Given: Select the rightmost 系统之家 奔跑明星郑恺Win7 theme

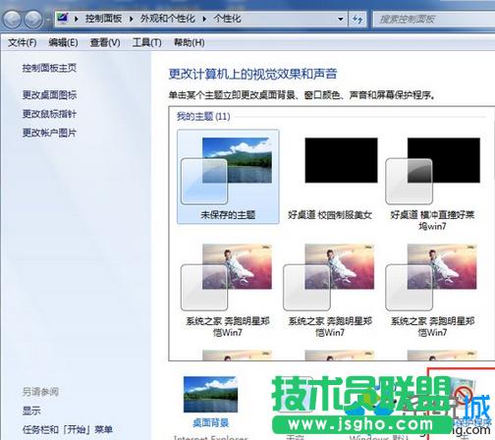Looking at the screenshot, I should 432,290.
